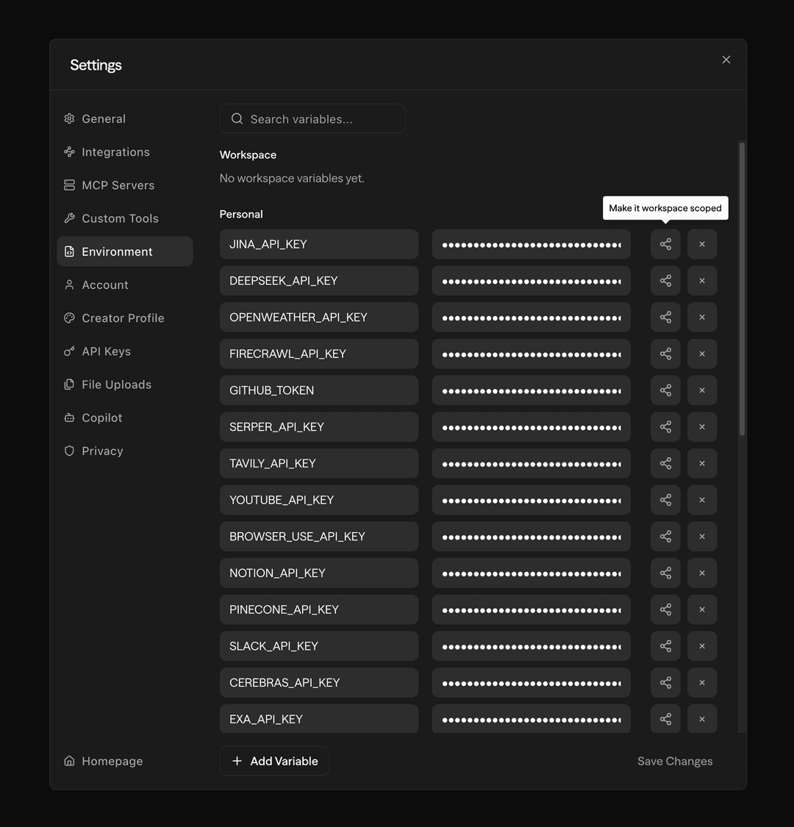
Task: Click the Add Variable button
Action: (x=274, y=761)
